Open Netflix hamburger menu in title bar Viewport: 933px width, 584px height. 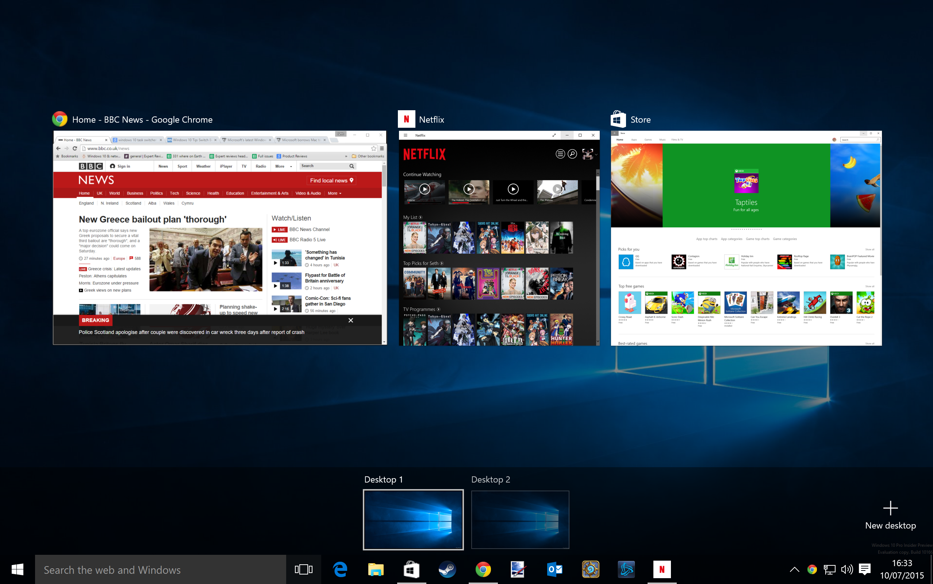tap(406, 135)
